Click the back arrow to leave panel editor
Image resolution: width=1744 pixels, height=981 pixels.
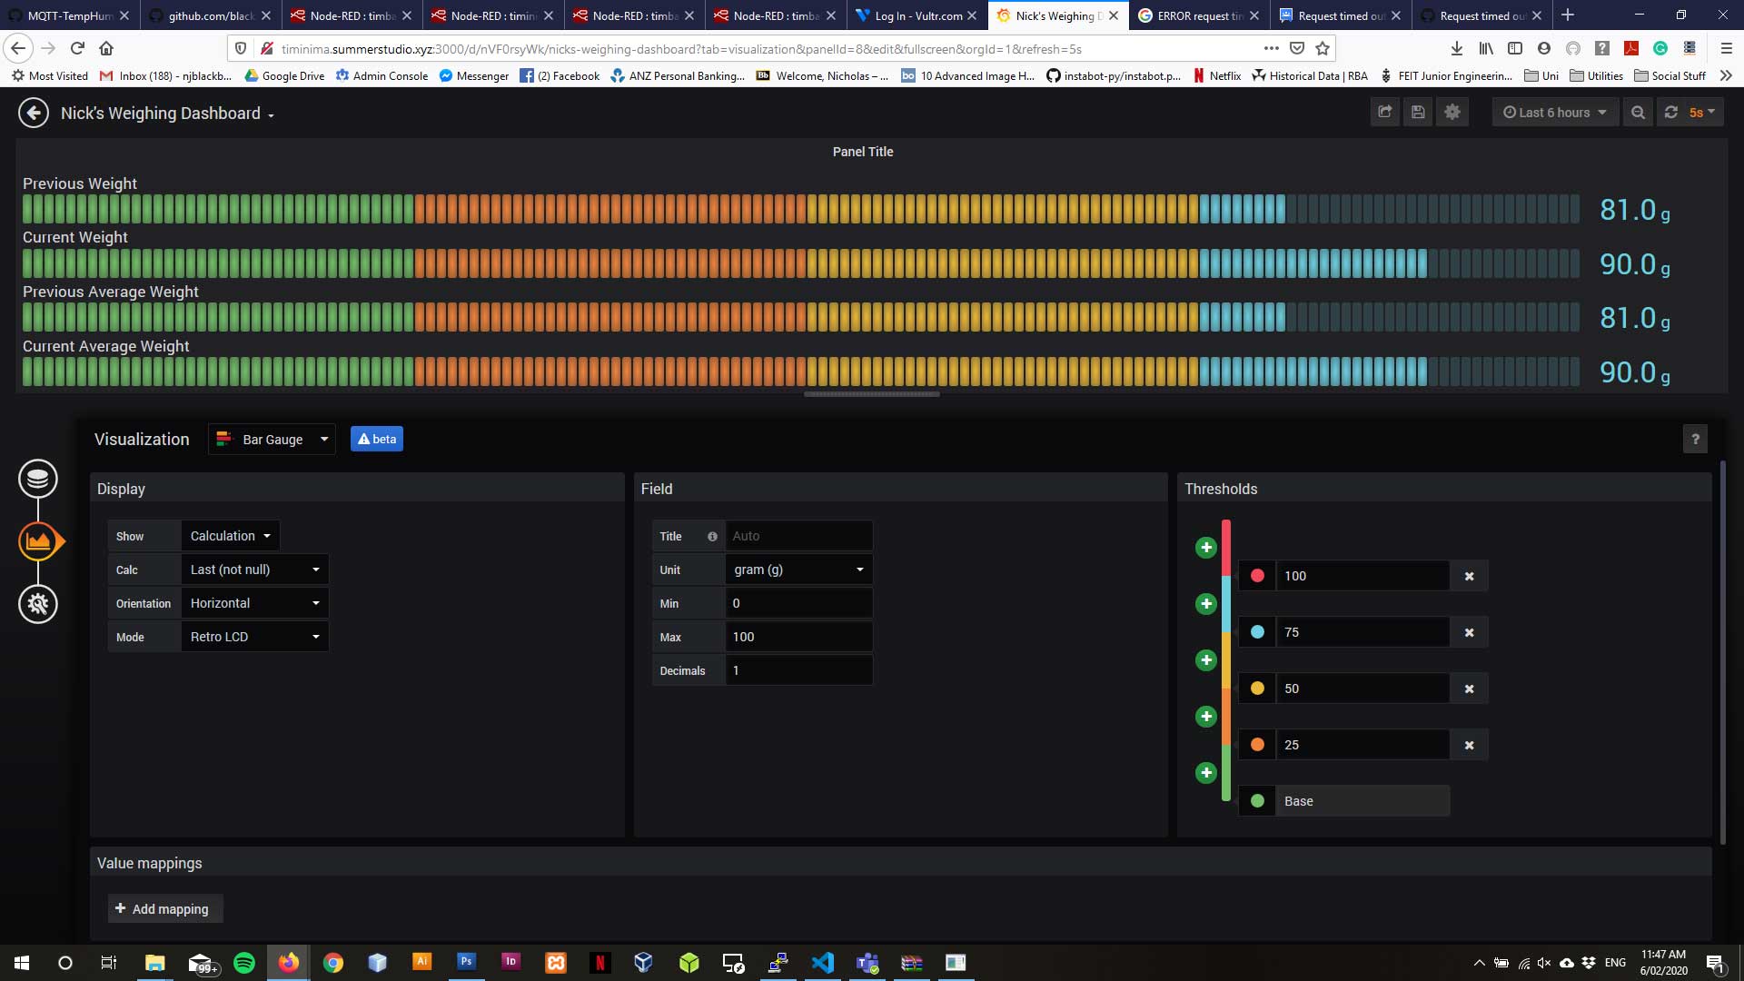(34, 113)
